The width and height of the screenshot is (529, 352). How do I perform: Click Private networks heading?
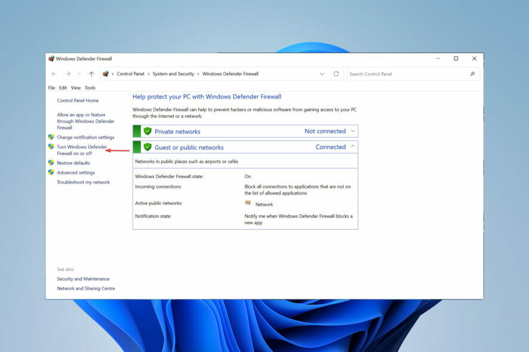coord(177,131)
